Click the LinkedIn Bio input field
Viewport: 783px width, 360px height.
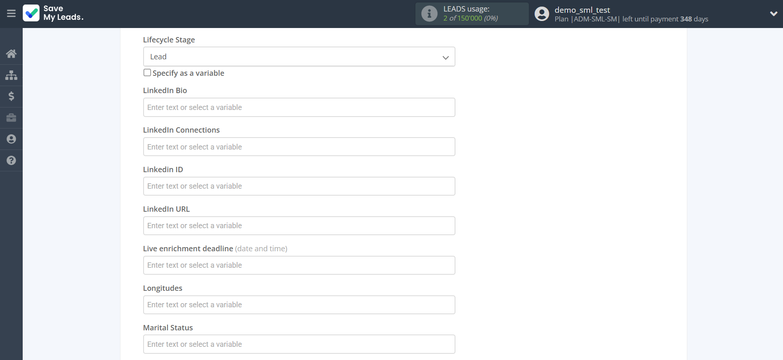pyautogui.click(x=299, y=108)
